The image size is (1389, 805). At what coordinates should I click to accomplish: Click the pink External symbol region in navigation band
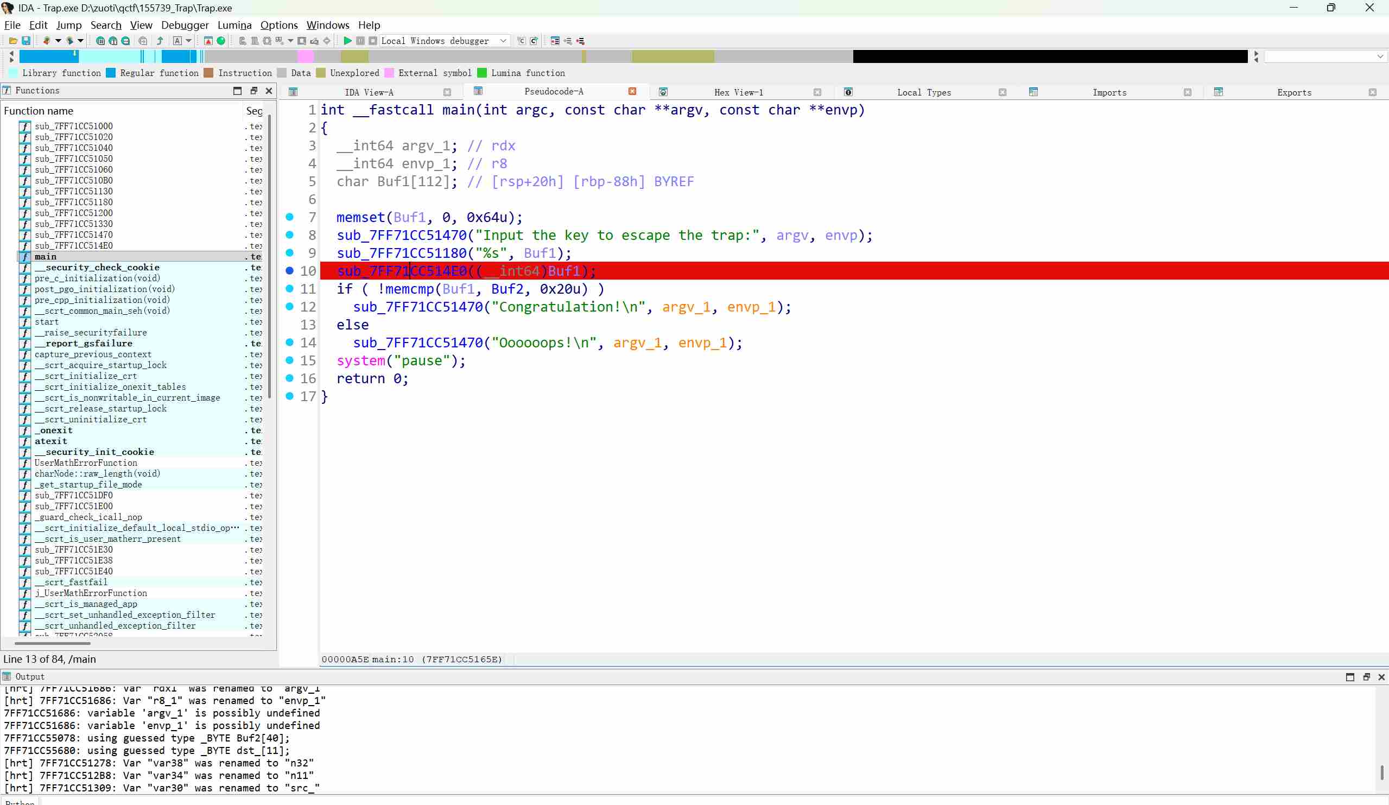(306, 56)
